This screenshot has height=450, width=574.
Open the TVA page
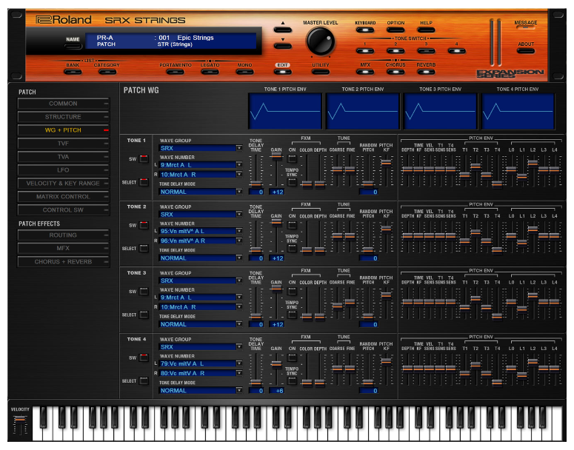point(64,157)
